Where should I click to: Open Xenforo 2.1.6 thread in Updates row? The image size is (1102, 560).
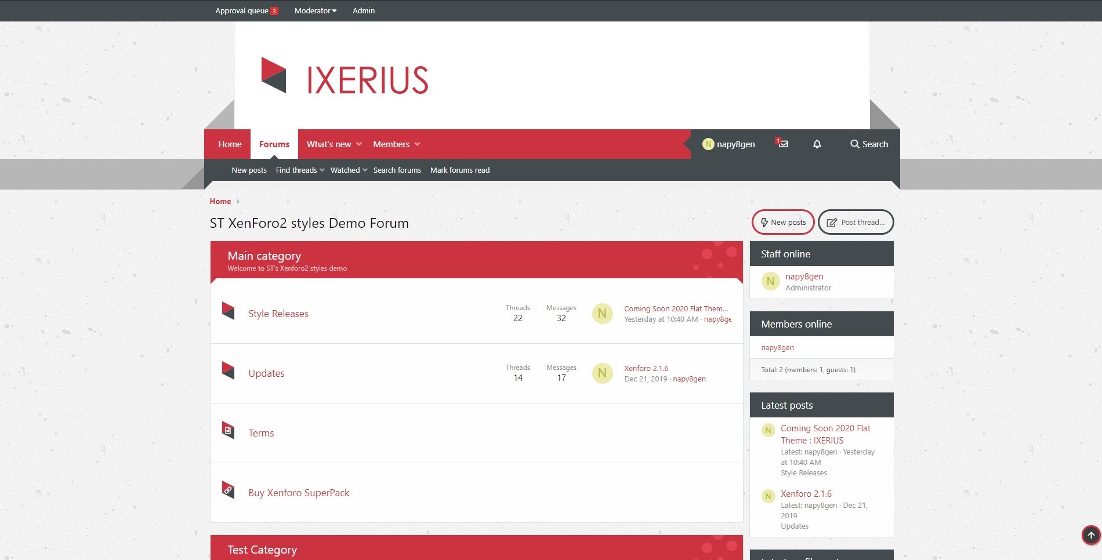pos(646,368)
